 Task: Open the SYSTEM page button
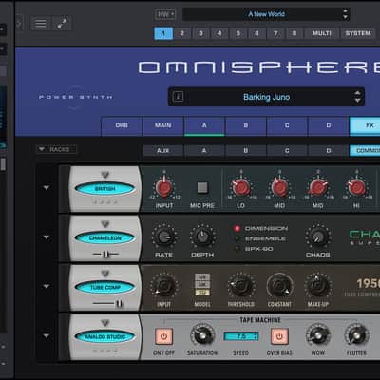[358, 33]
